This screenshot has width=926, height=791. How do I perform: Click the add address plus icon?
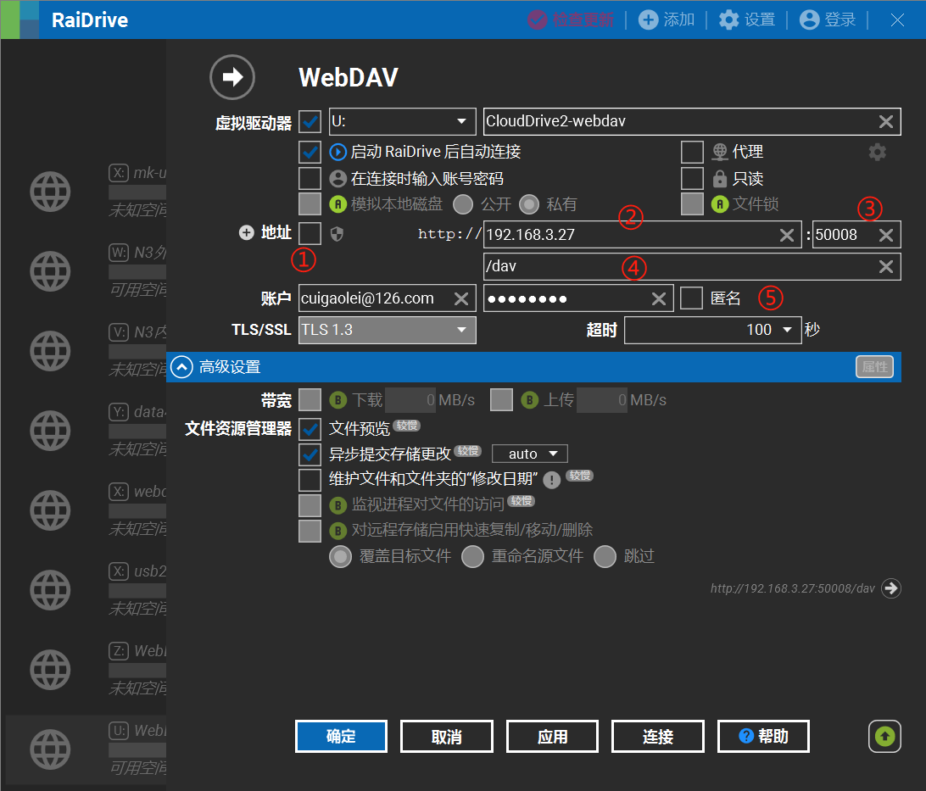click(x=246, y=232)
